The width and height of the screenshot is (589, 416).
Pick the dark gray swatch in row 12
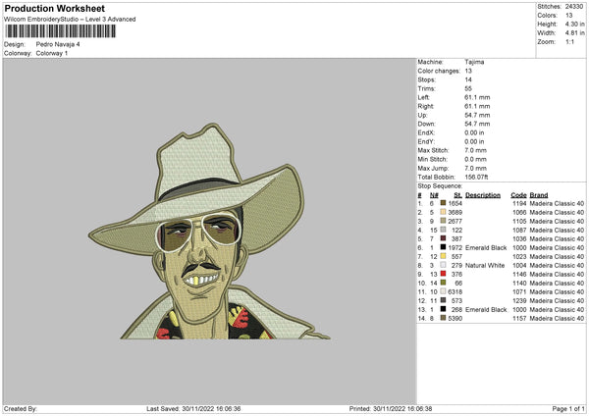coord(443,300)
